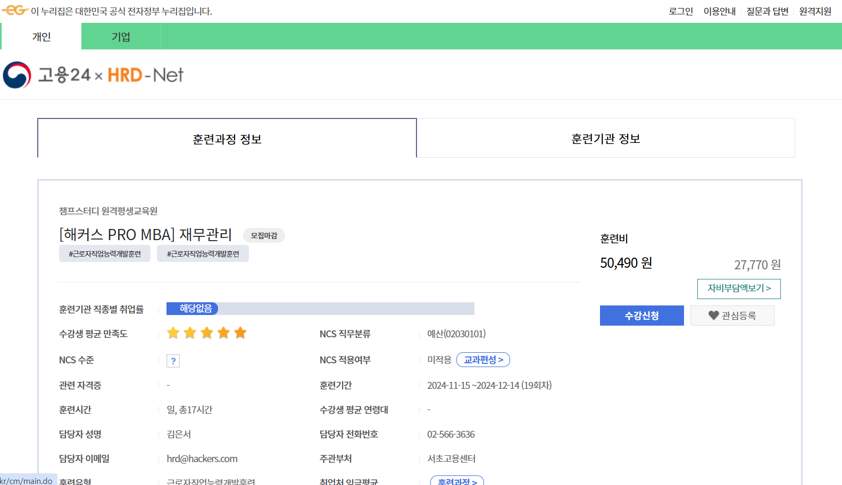The width and height of the screenshot is (842, 485).
Task: Click the 일, 총17시간 value
Action: coord(189,410)
